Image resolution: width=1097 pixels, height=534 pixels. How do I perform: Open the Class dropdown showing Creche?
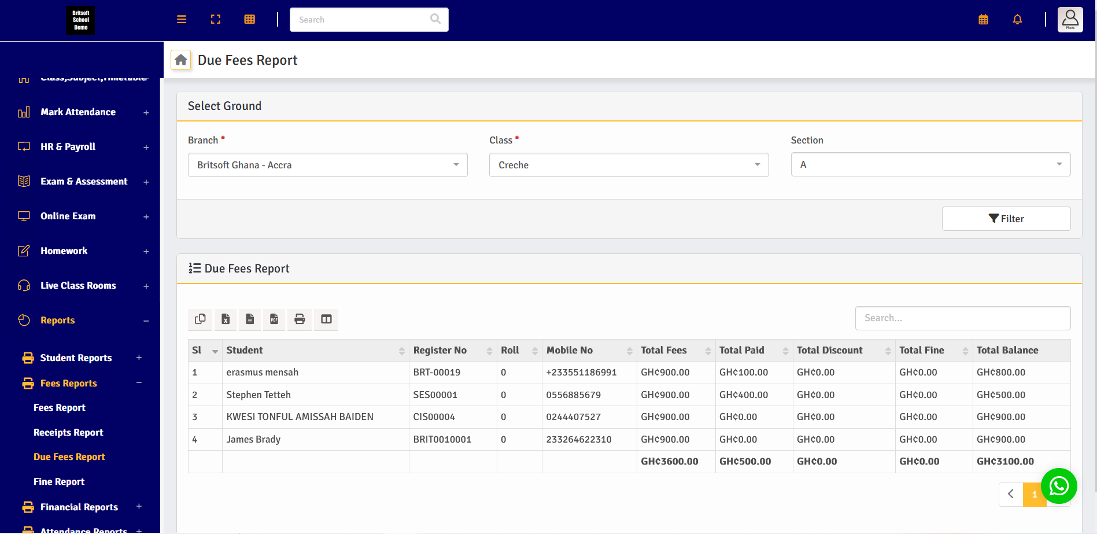point(629,165)
